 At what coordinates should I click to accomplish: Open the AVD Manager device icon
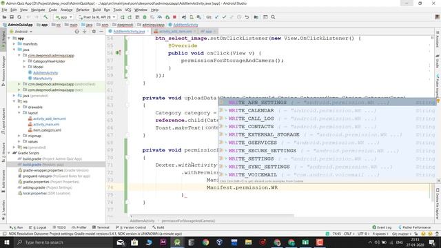pyautogui.click(x=192, y=17)
